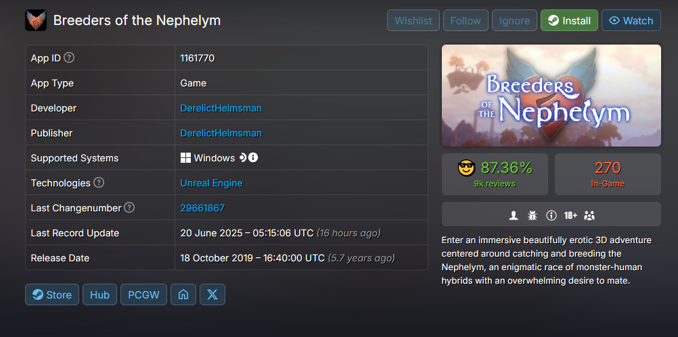Click the info icon next to Windows
Screen dimensions: 678x337
click(253, 157)
